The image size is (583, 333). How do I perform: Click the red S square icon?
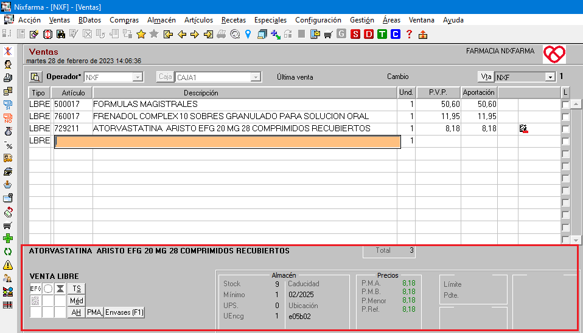(355, 35)
